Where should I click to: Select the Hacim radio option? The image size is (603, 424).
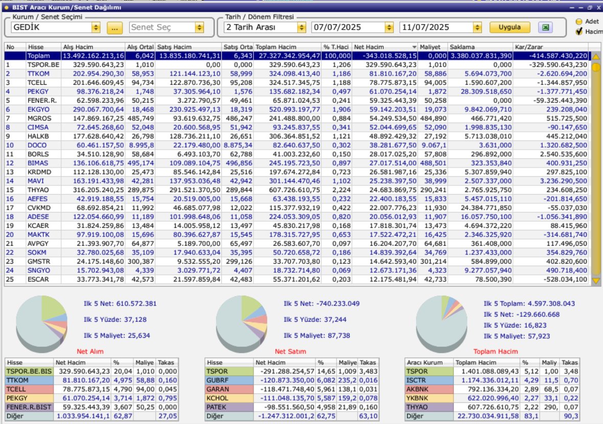579,32
